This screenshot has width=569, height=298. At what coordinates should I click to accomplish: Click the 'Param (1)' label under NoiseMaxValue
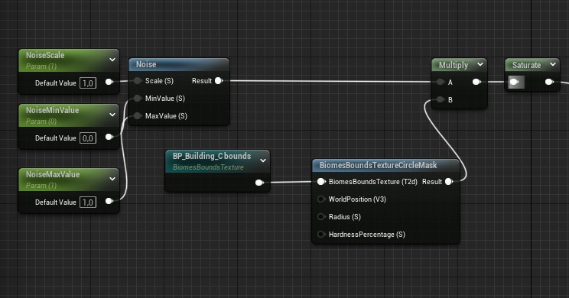pyautogui.click(x=41, y=186)
